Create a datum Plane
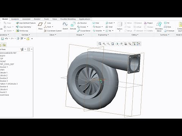Screen dimensions: 182x136 click(40, 26)
